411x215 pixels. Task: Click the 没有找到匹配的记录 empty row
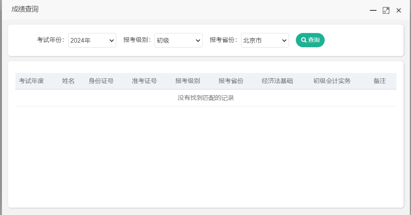206,98
